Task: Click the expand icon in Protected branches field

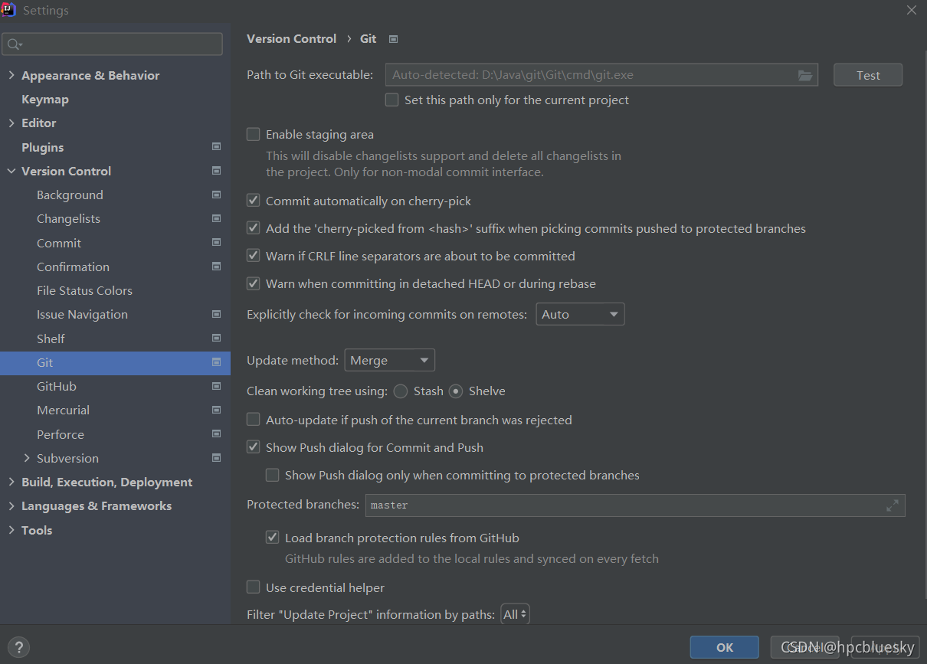Action: point(893,505)
